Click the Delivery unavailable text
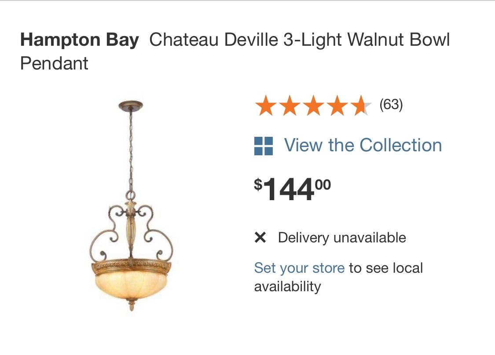The width and height of the screenshot is (495, 355). (x=342, y=238)
